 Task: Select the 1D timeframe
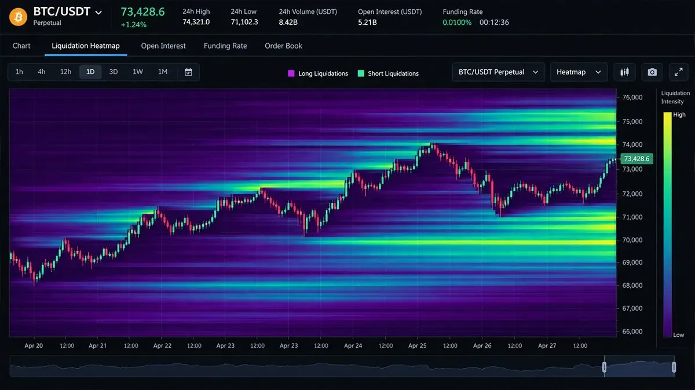[x=90, y=72]
